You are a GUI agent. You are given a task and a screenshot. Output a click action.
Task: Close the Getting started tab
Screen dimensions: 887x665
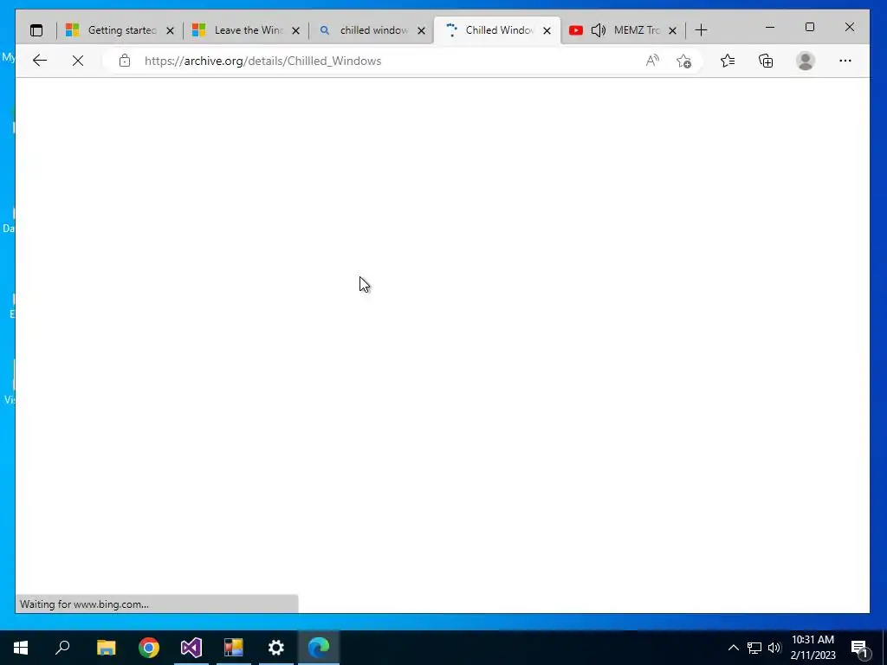[170, 30]
